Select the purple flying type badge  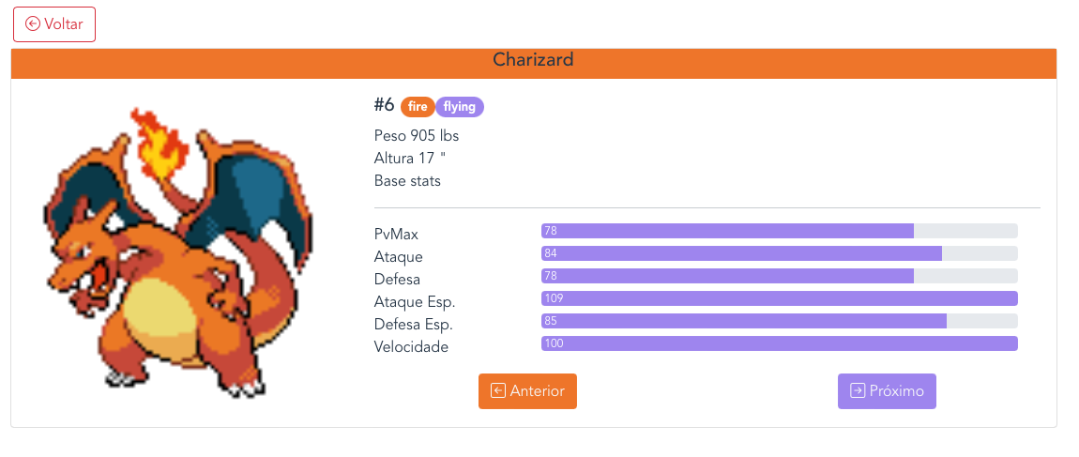click(460, 107)
